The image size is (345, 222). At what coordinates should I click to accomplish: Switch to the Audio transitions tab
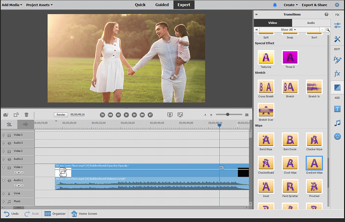311,23
